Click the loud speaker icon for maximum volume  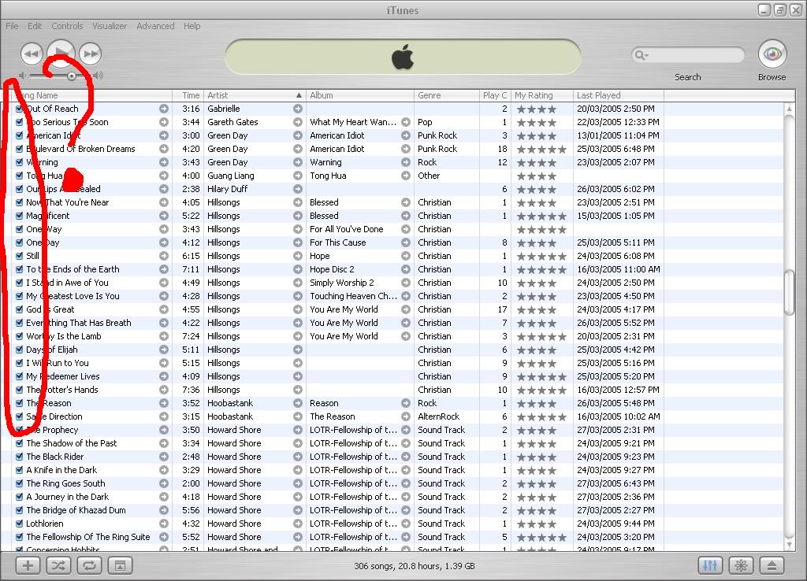click(x=98, y=76)
